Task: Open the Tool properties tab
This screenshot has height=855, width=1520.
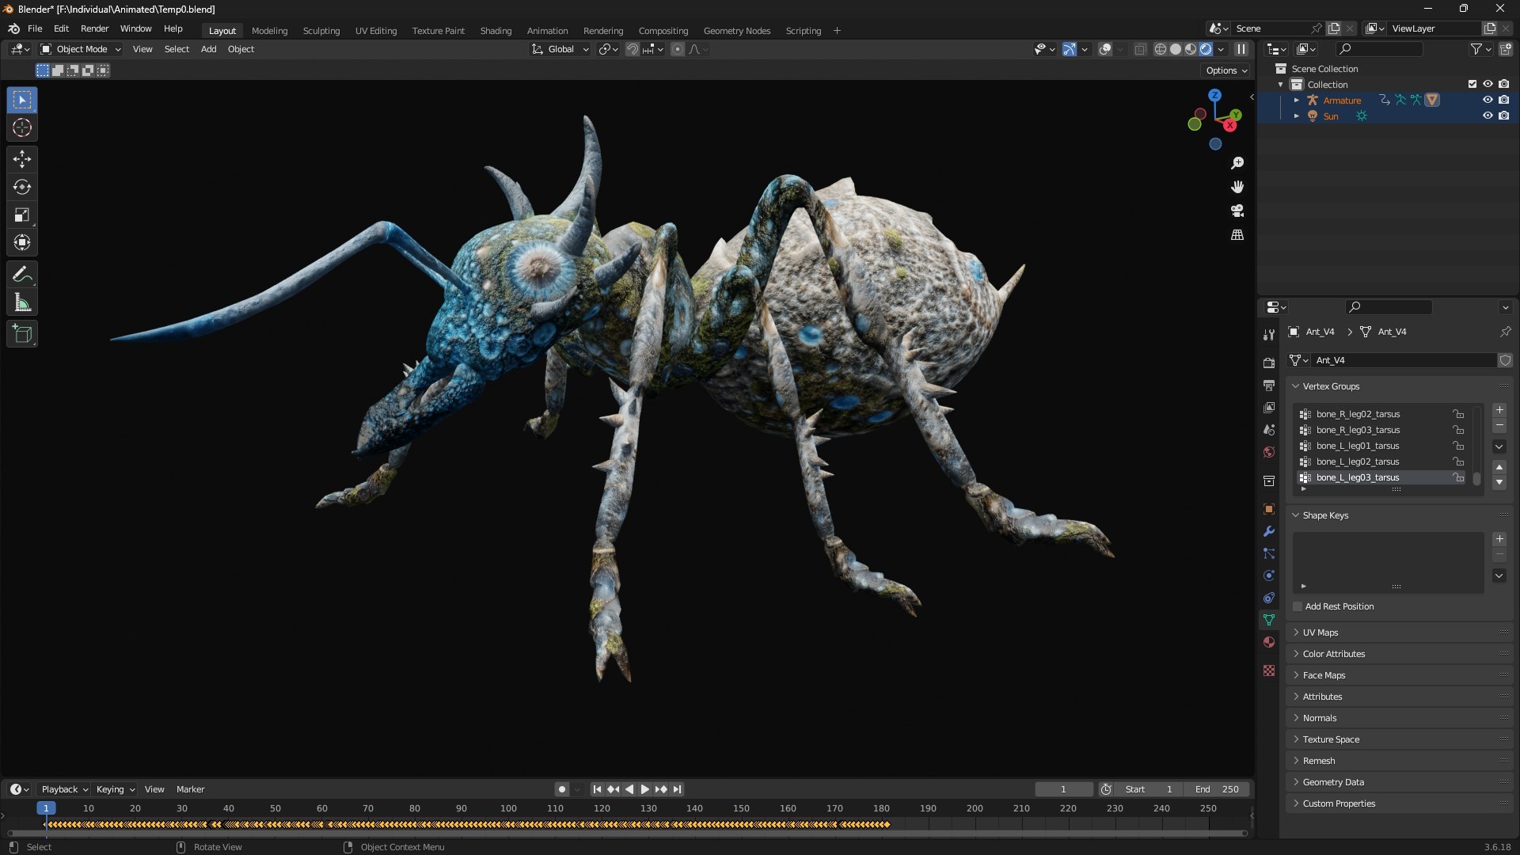Action: point(1269,334)
